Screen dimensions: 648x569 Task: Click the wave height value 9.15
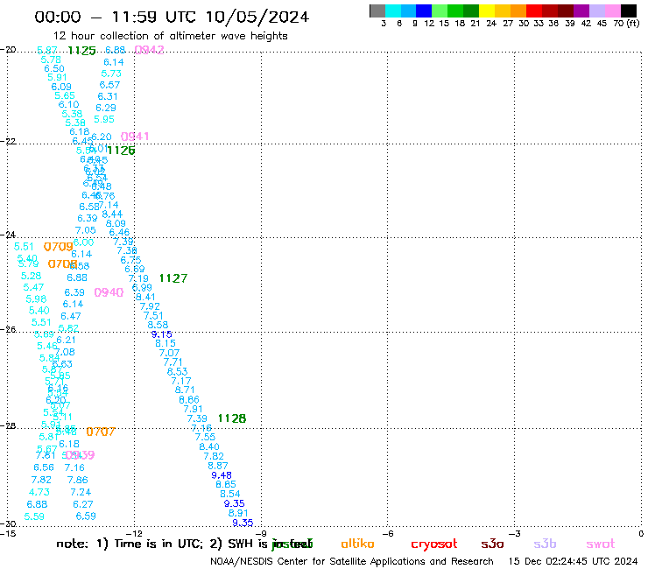pyautogui.click(x=162, y=334)
